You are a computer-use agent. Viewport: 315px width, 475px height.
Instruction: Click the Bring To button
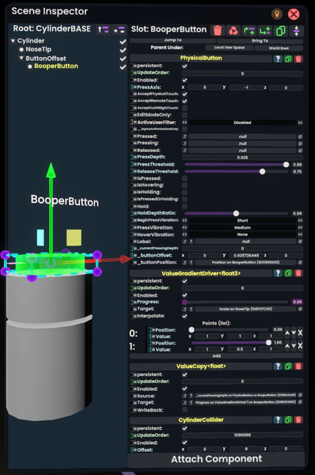click(260, 40)
